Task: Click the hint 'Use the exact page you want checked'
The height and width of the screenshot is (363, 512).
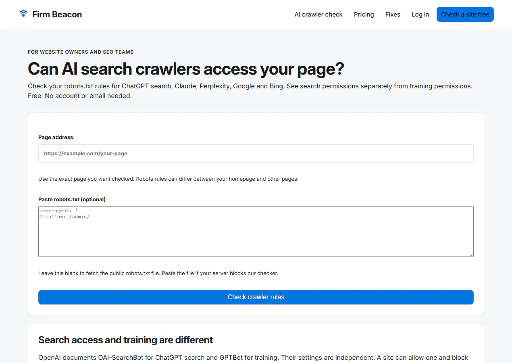Action: pos(169,179)
